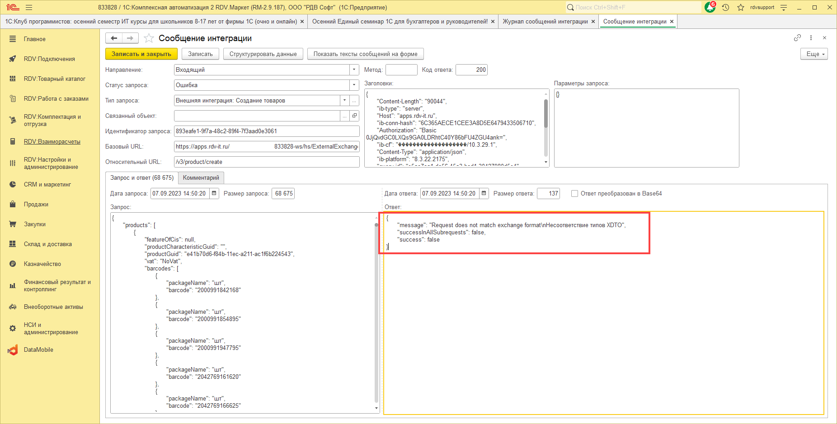Click the Относительный URL input field
837x424 pixels.
pos(266,162)
